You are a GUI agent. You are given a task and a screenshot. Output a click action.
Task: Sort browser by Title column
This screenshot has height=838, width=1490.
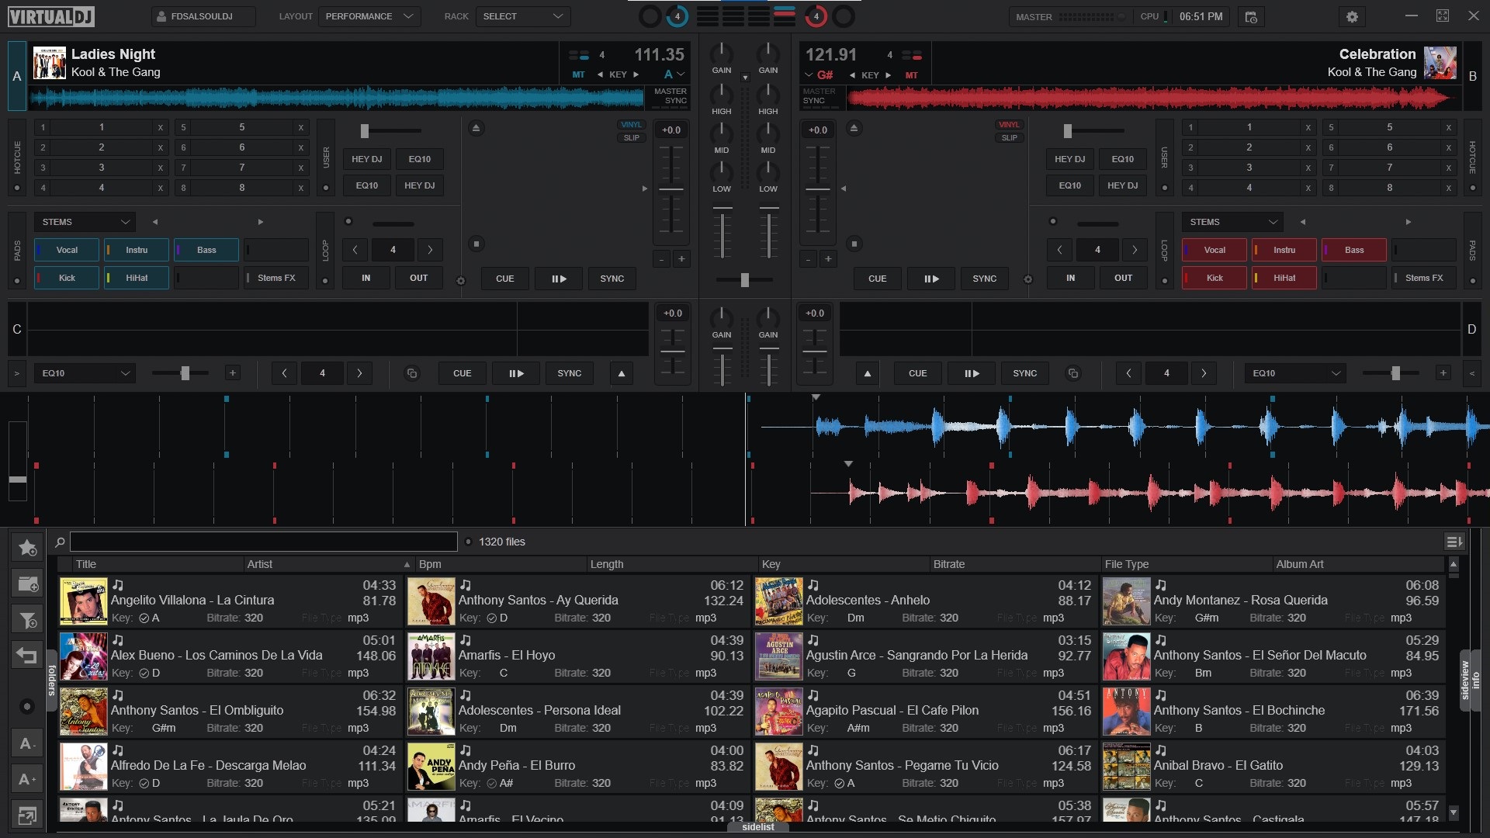point(158,564)
